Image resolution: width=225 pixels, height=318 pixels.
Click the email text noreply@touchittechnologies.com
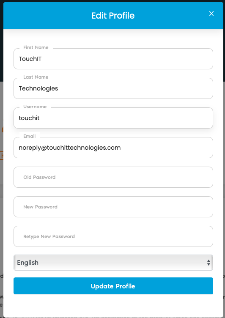point(70,148)
